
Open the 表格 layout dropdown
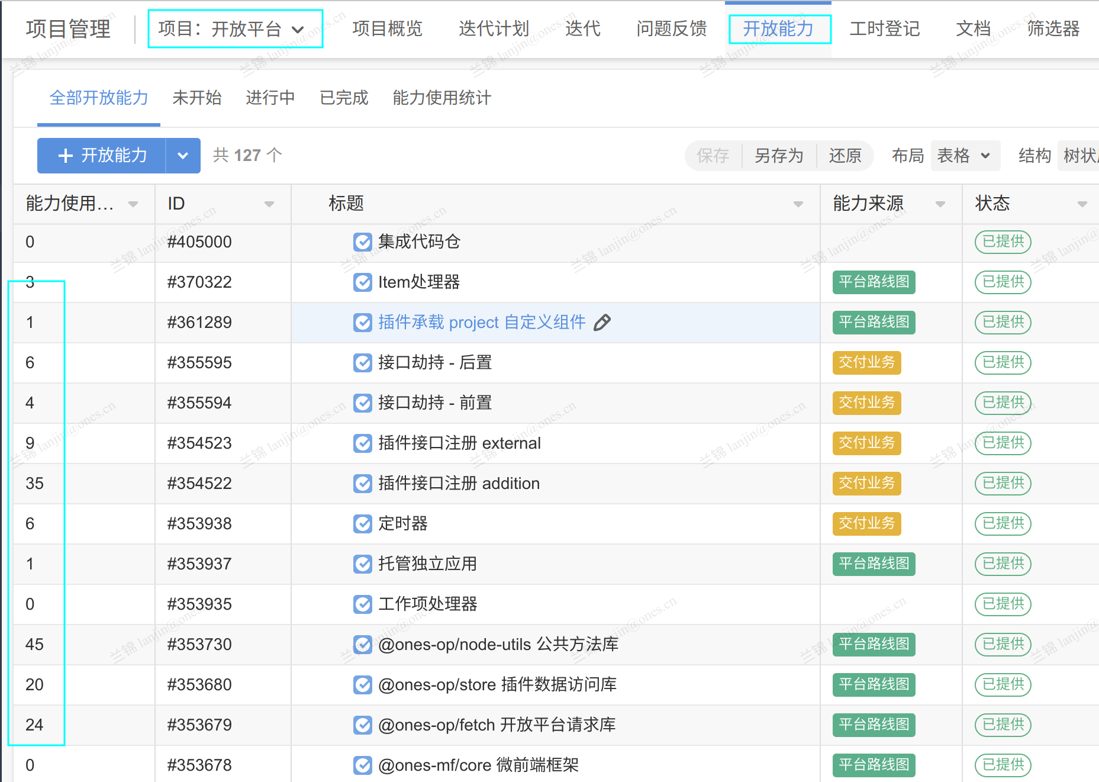(965, 156)
